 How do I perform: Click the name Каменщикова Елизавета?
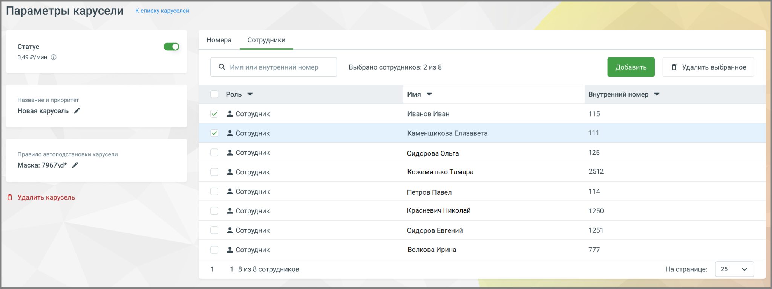[447, 133]
